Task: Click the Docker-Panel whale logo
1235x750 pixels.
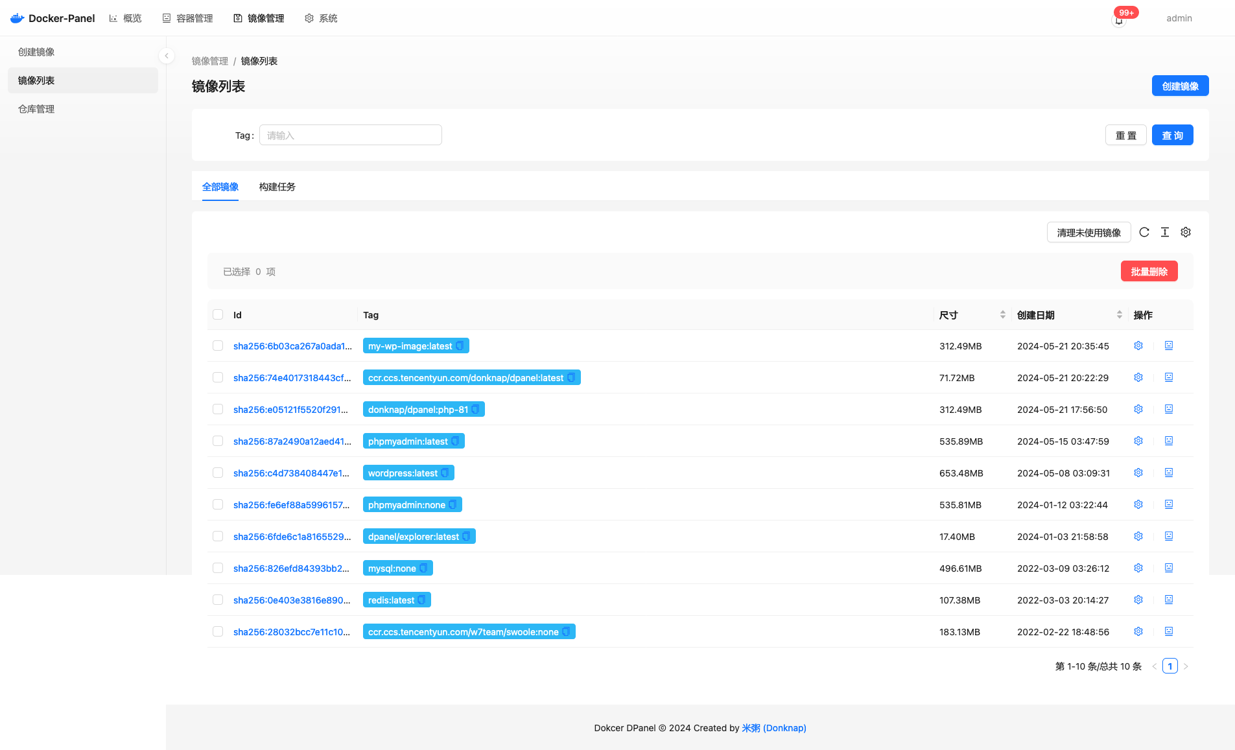Action: pos(17,18)
